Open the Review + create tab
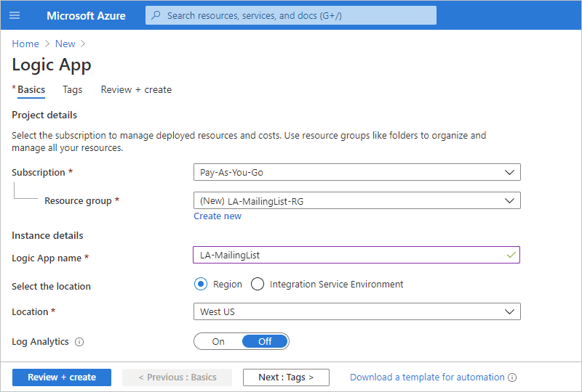 (136, 90)
